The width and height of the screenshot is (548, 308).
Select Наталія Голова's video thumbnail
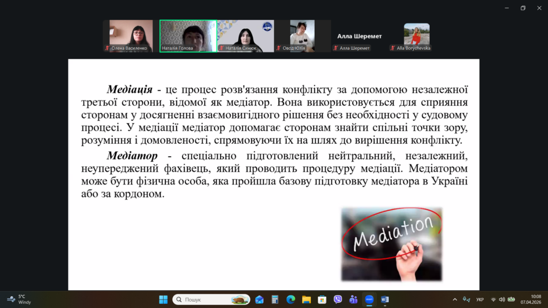(188, 36)
